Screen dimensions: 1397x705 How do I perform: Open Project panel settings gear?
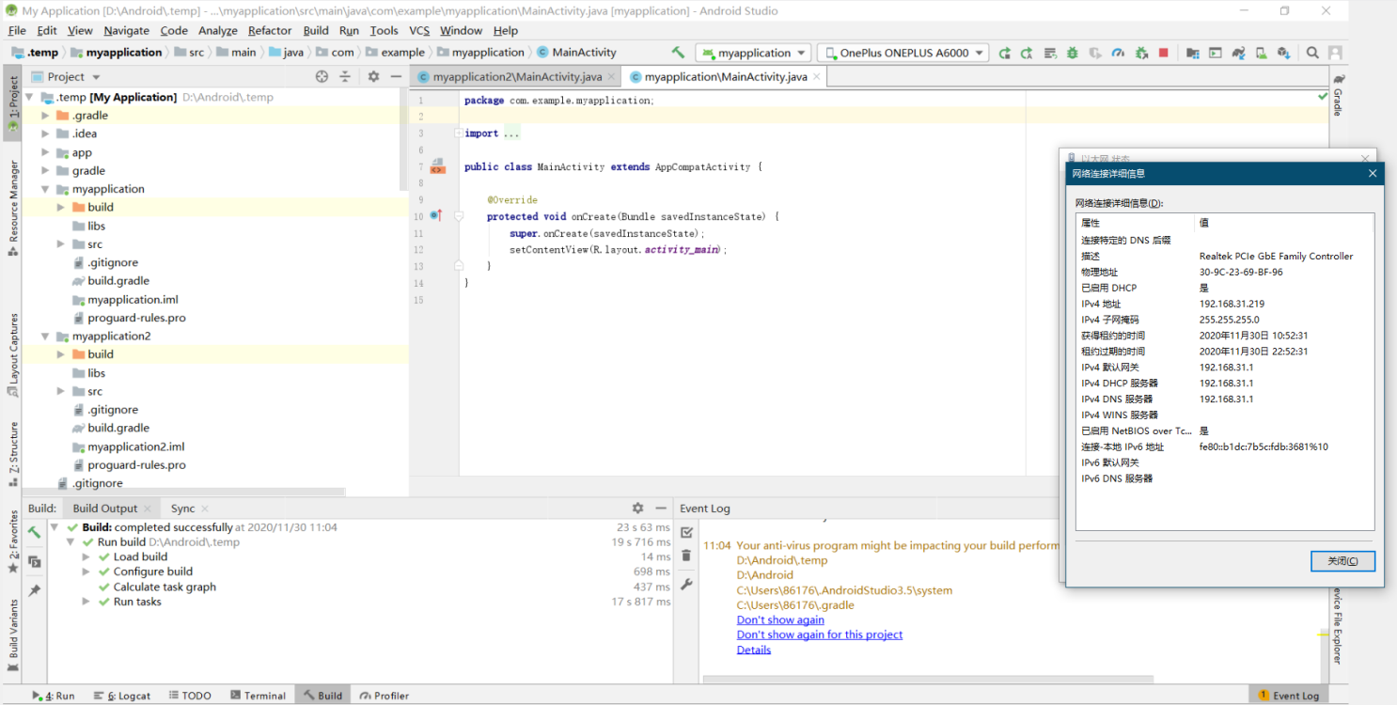click(373, 77)
